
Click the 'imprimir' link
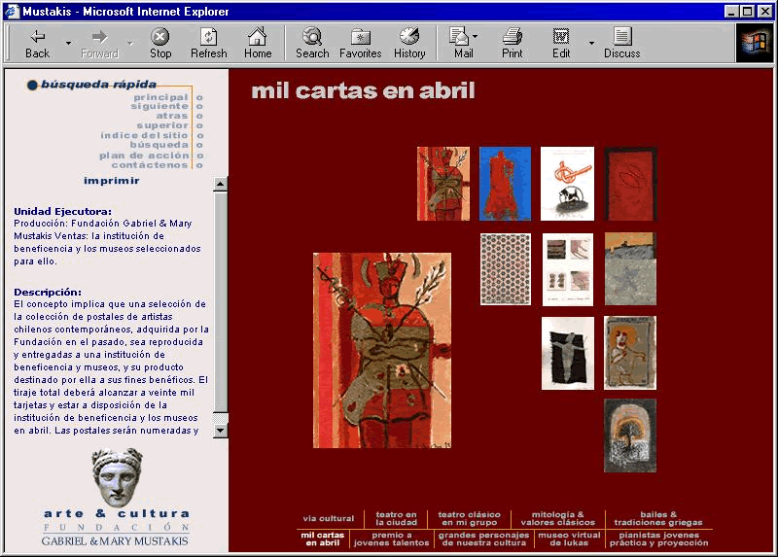(112, 181)
